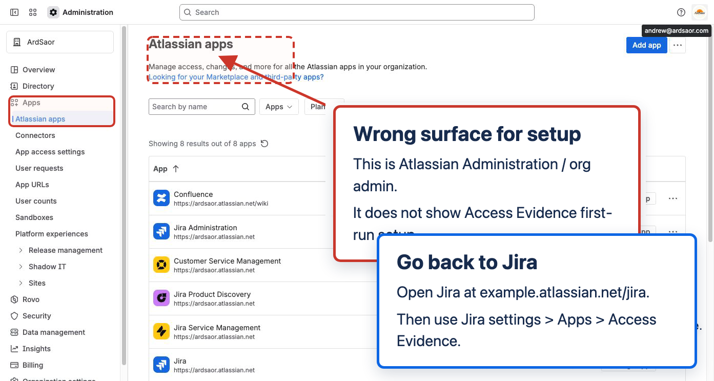Viewport: 714px width, 381px height.
Task: Open App URLs in the sidebar
Action: [32, 185]
